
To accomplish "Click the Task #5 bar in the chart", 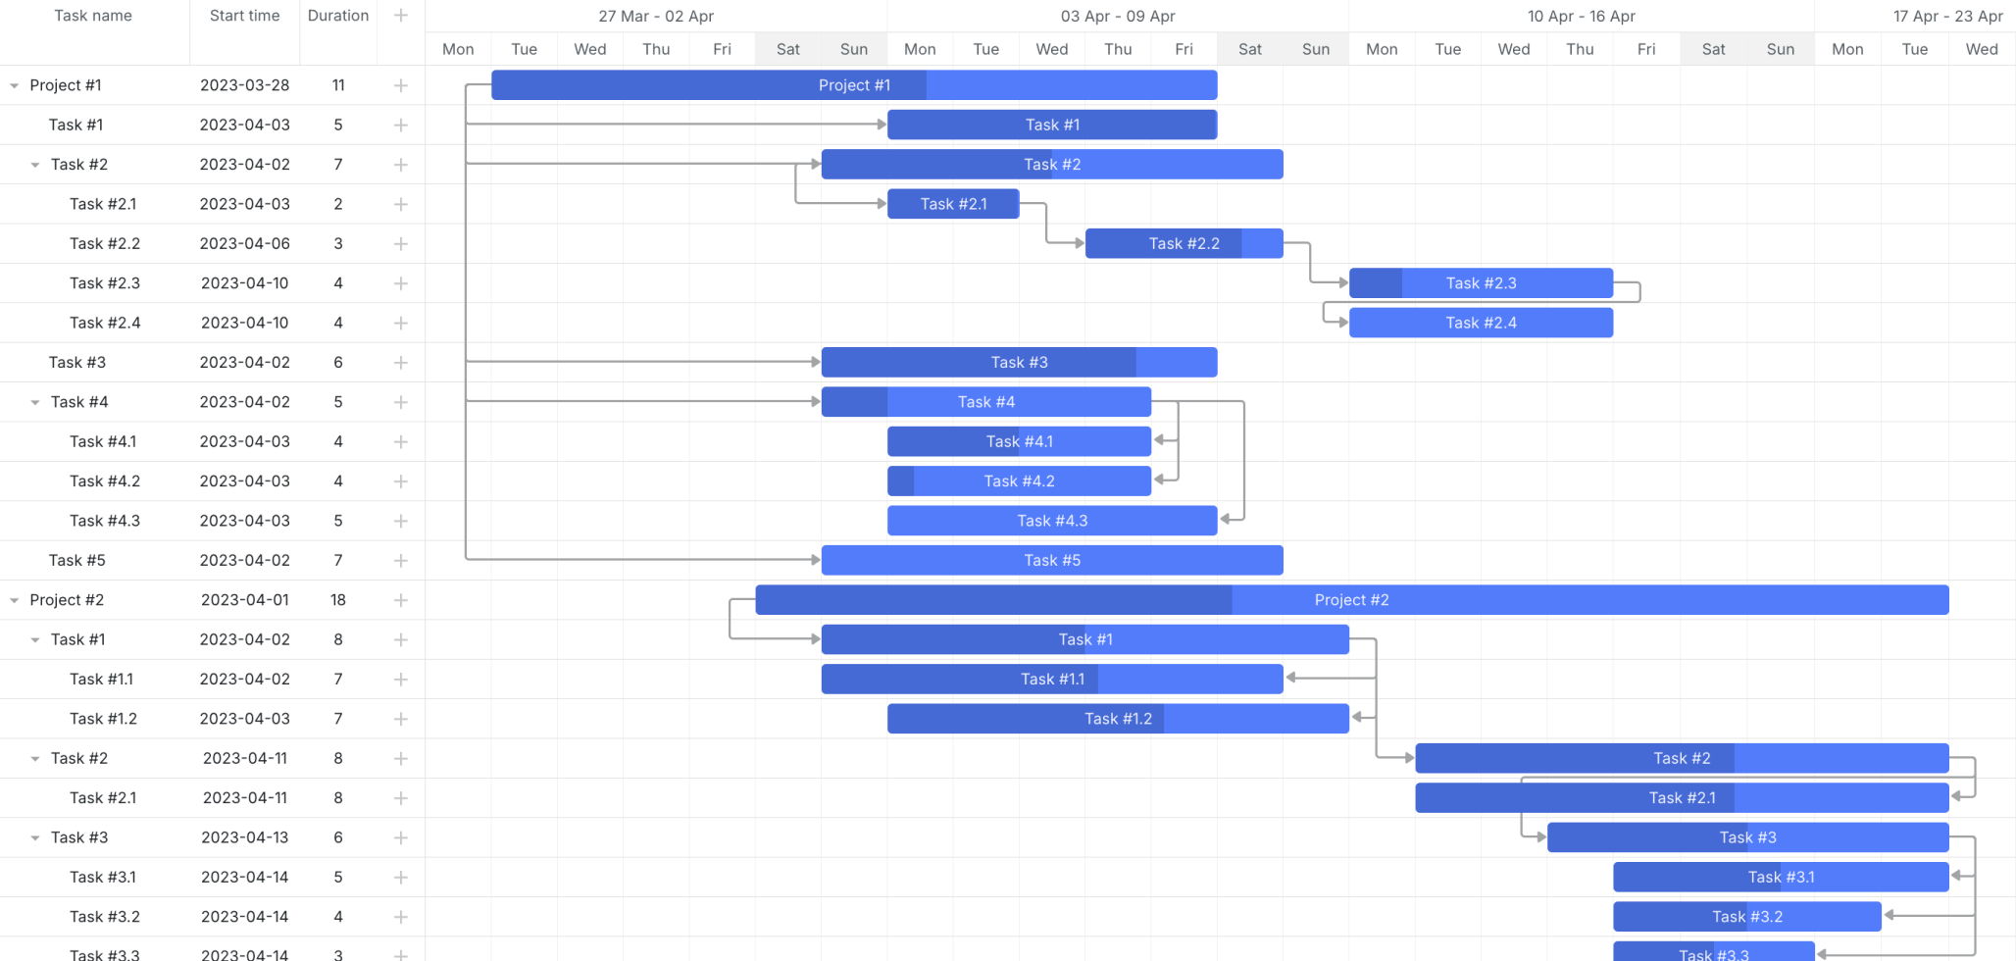I will pos(1051,560).
